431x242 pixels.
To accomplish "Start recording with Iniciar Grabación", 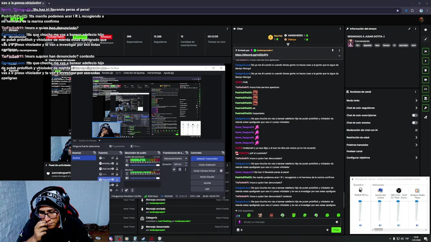I will pos(207,165).
